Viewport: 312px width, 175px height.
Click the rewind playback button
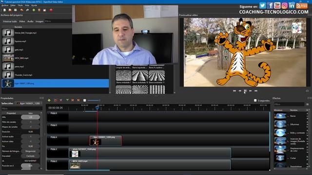(x=240, y=91)
